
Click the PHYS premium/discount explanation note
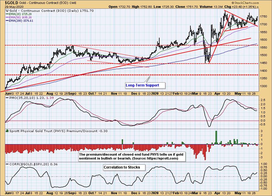(132, 156)
